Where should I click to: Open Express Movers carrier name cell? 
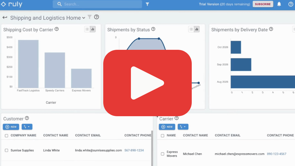coord(172,154)
